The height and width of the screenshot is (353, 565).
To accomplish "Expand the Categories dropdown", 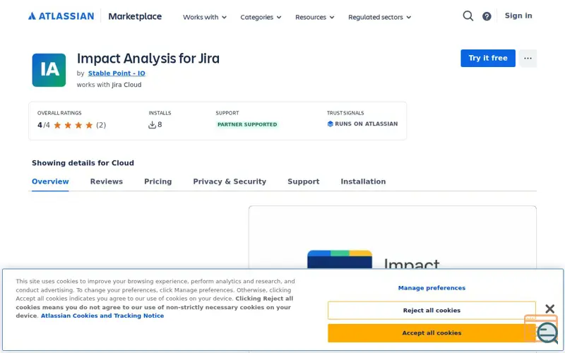I will coord(261,17).
